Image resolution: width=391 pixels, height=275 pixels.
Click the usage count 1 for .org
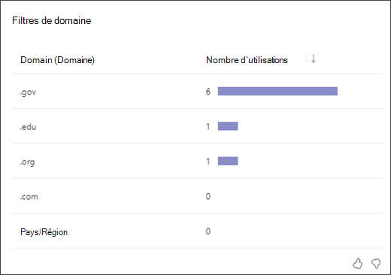(x=208, y=162)
